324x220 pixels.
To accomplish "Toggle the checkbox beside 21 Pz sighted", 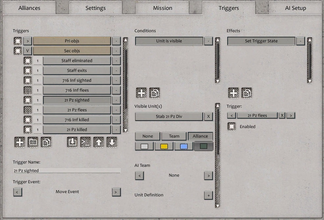I will coord(28,100).
